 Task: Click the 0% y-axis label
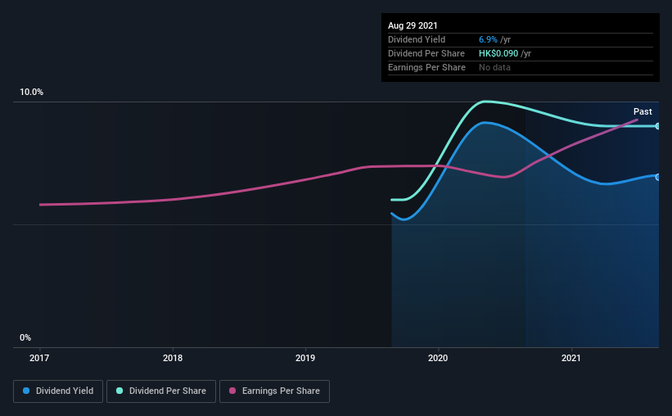point(25,338)
